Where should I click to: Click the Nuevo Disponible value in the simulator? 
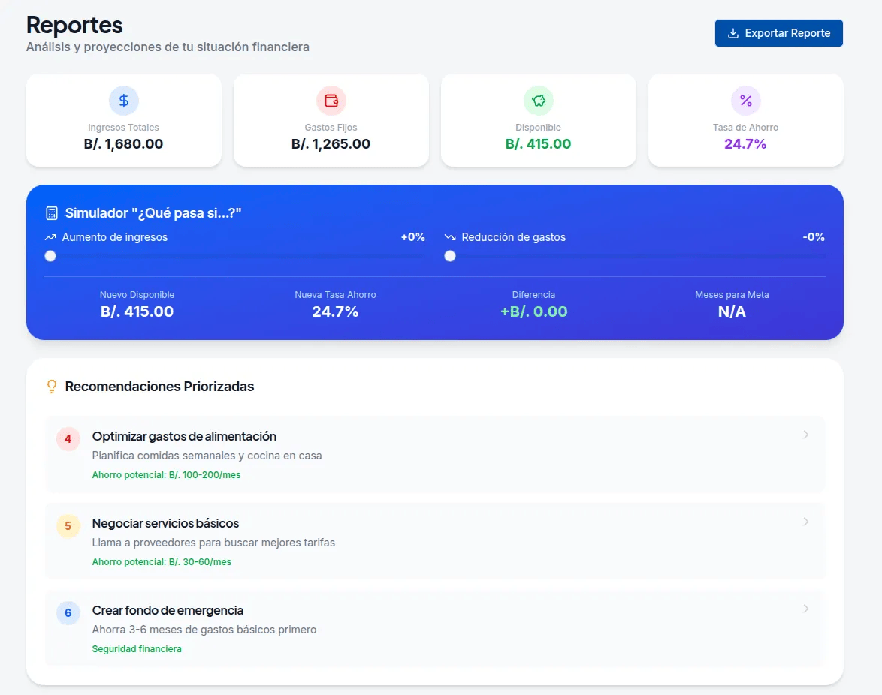point(137,311)
